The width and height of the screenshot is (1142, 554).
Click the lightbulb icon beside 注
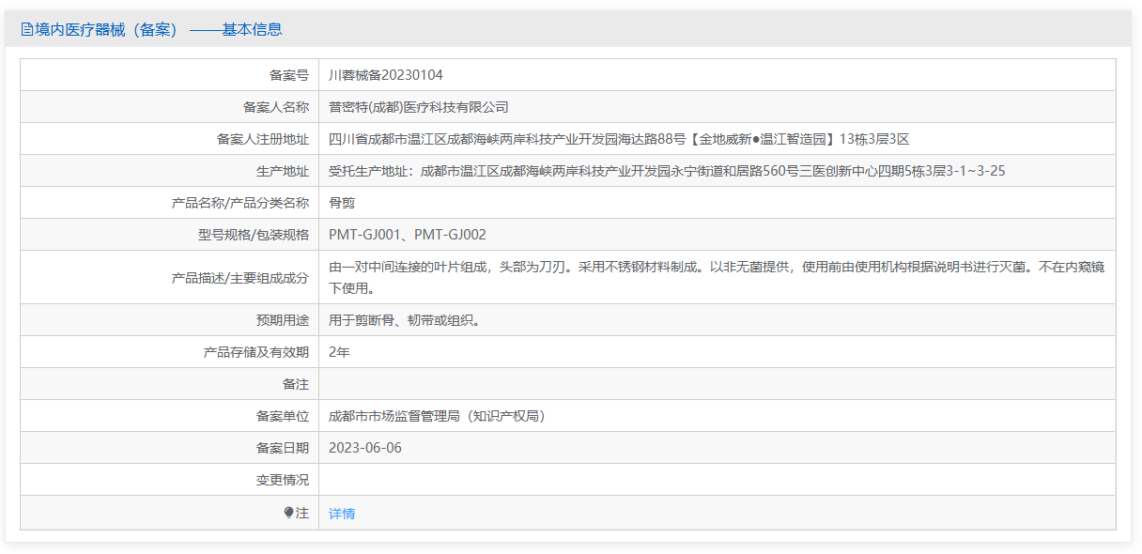click(x=289, y=513)
